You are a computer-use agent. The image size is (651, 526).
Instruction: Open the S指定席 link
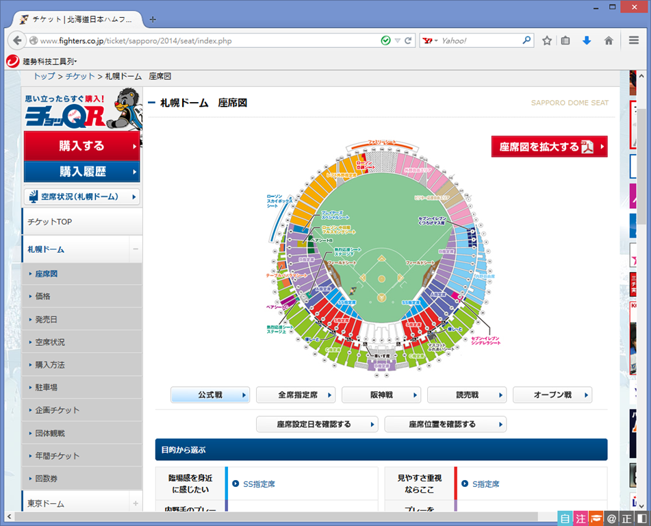click(x=486, y=484)
